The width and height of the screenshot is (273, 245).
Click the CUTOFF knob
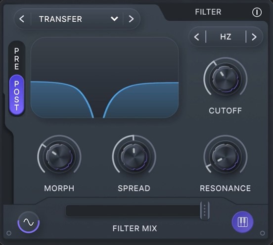tap(226, 79)
